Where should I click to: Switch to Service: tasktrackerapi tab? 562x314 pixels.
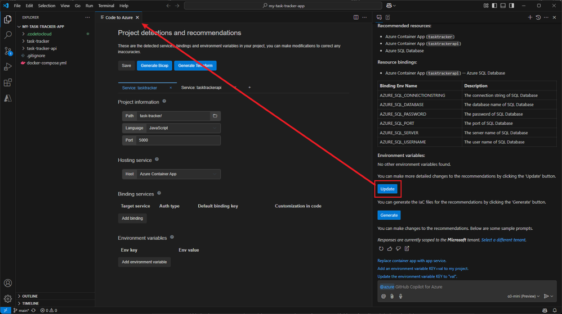pos(201,88)
